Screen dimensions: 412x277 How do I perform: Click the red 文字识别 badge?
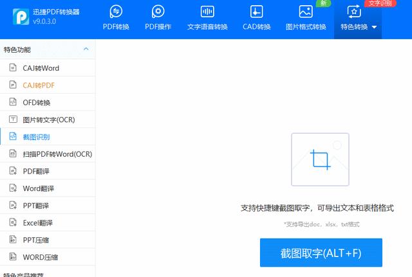(x=380, y=3)
